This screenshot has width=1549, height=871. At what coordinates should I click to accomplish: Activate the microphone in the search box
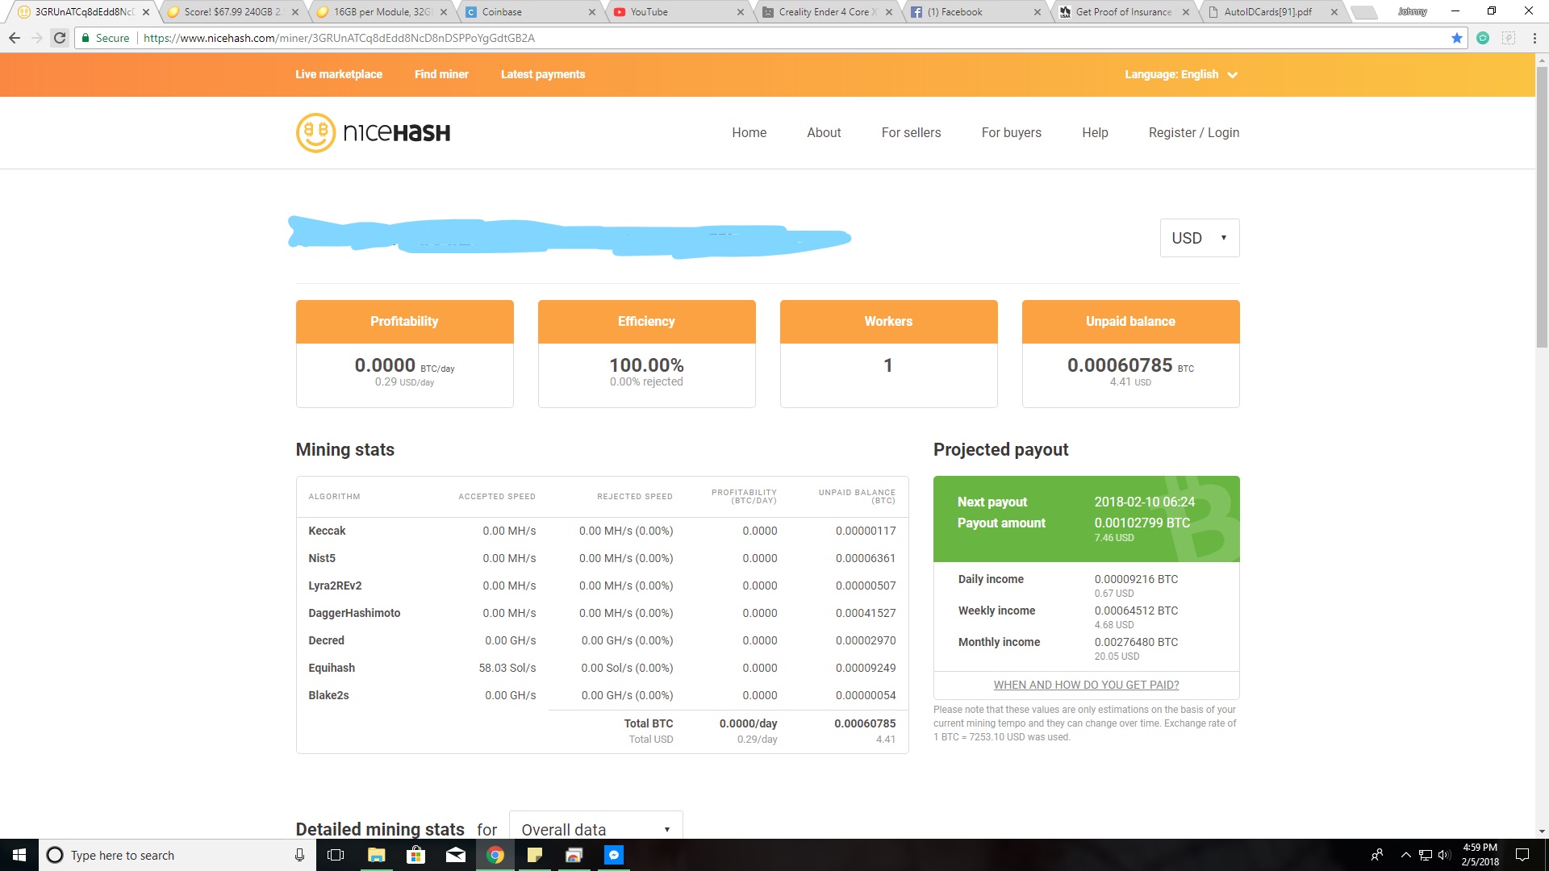pos(299,855)
